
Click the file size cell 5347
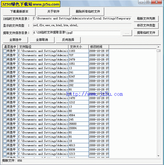pos(78,77)
